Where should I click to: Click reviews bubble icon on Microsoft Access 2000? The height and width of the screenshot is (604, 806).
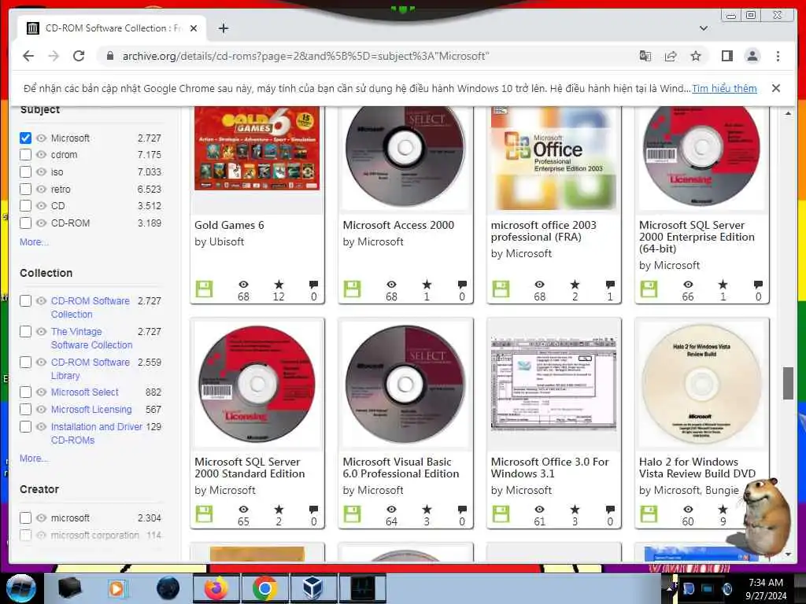tap(461, 284)
